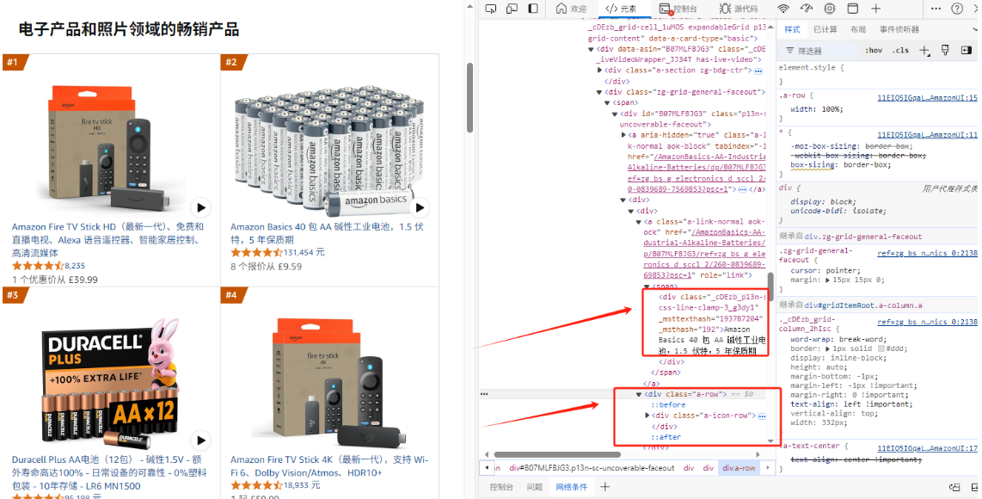Open Amazon Fire TV Stick HD product link
Viewport: 982px width, 499px height.
pos(107,240)
